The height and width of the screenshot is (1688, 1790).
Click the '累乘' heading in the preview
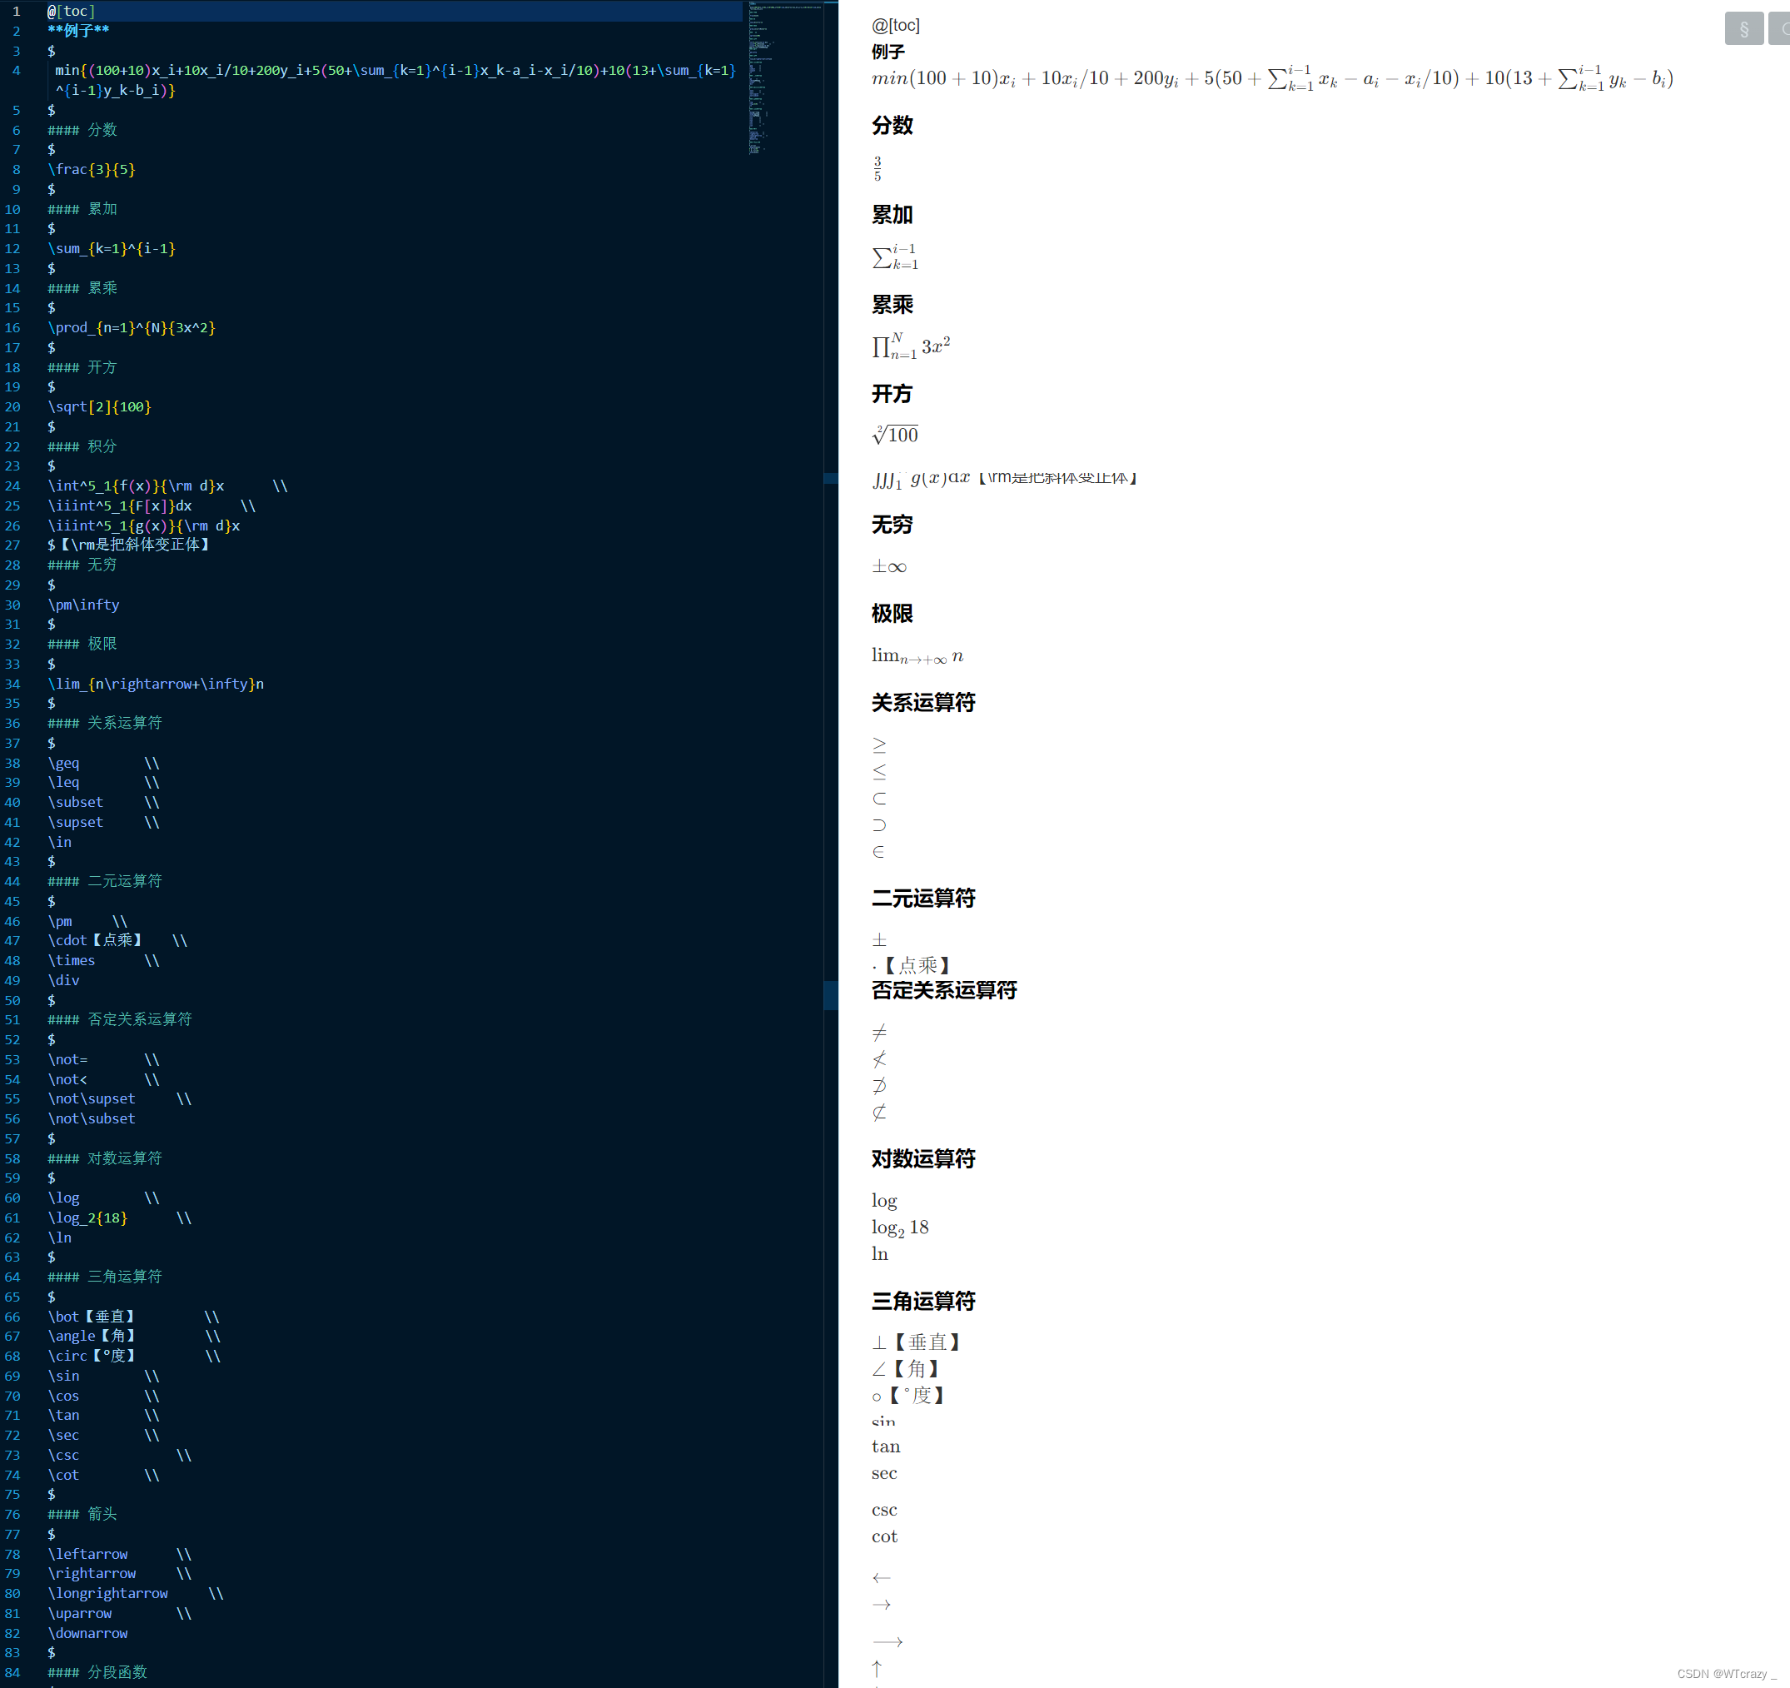coord(893,305)
